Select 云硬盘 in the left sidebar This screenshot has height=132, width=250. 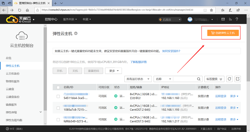coord(11,89)
